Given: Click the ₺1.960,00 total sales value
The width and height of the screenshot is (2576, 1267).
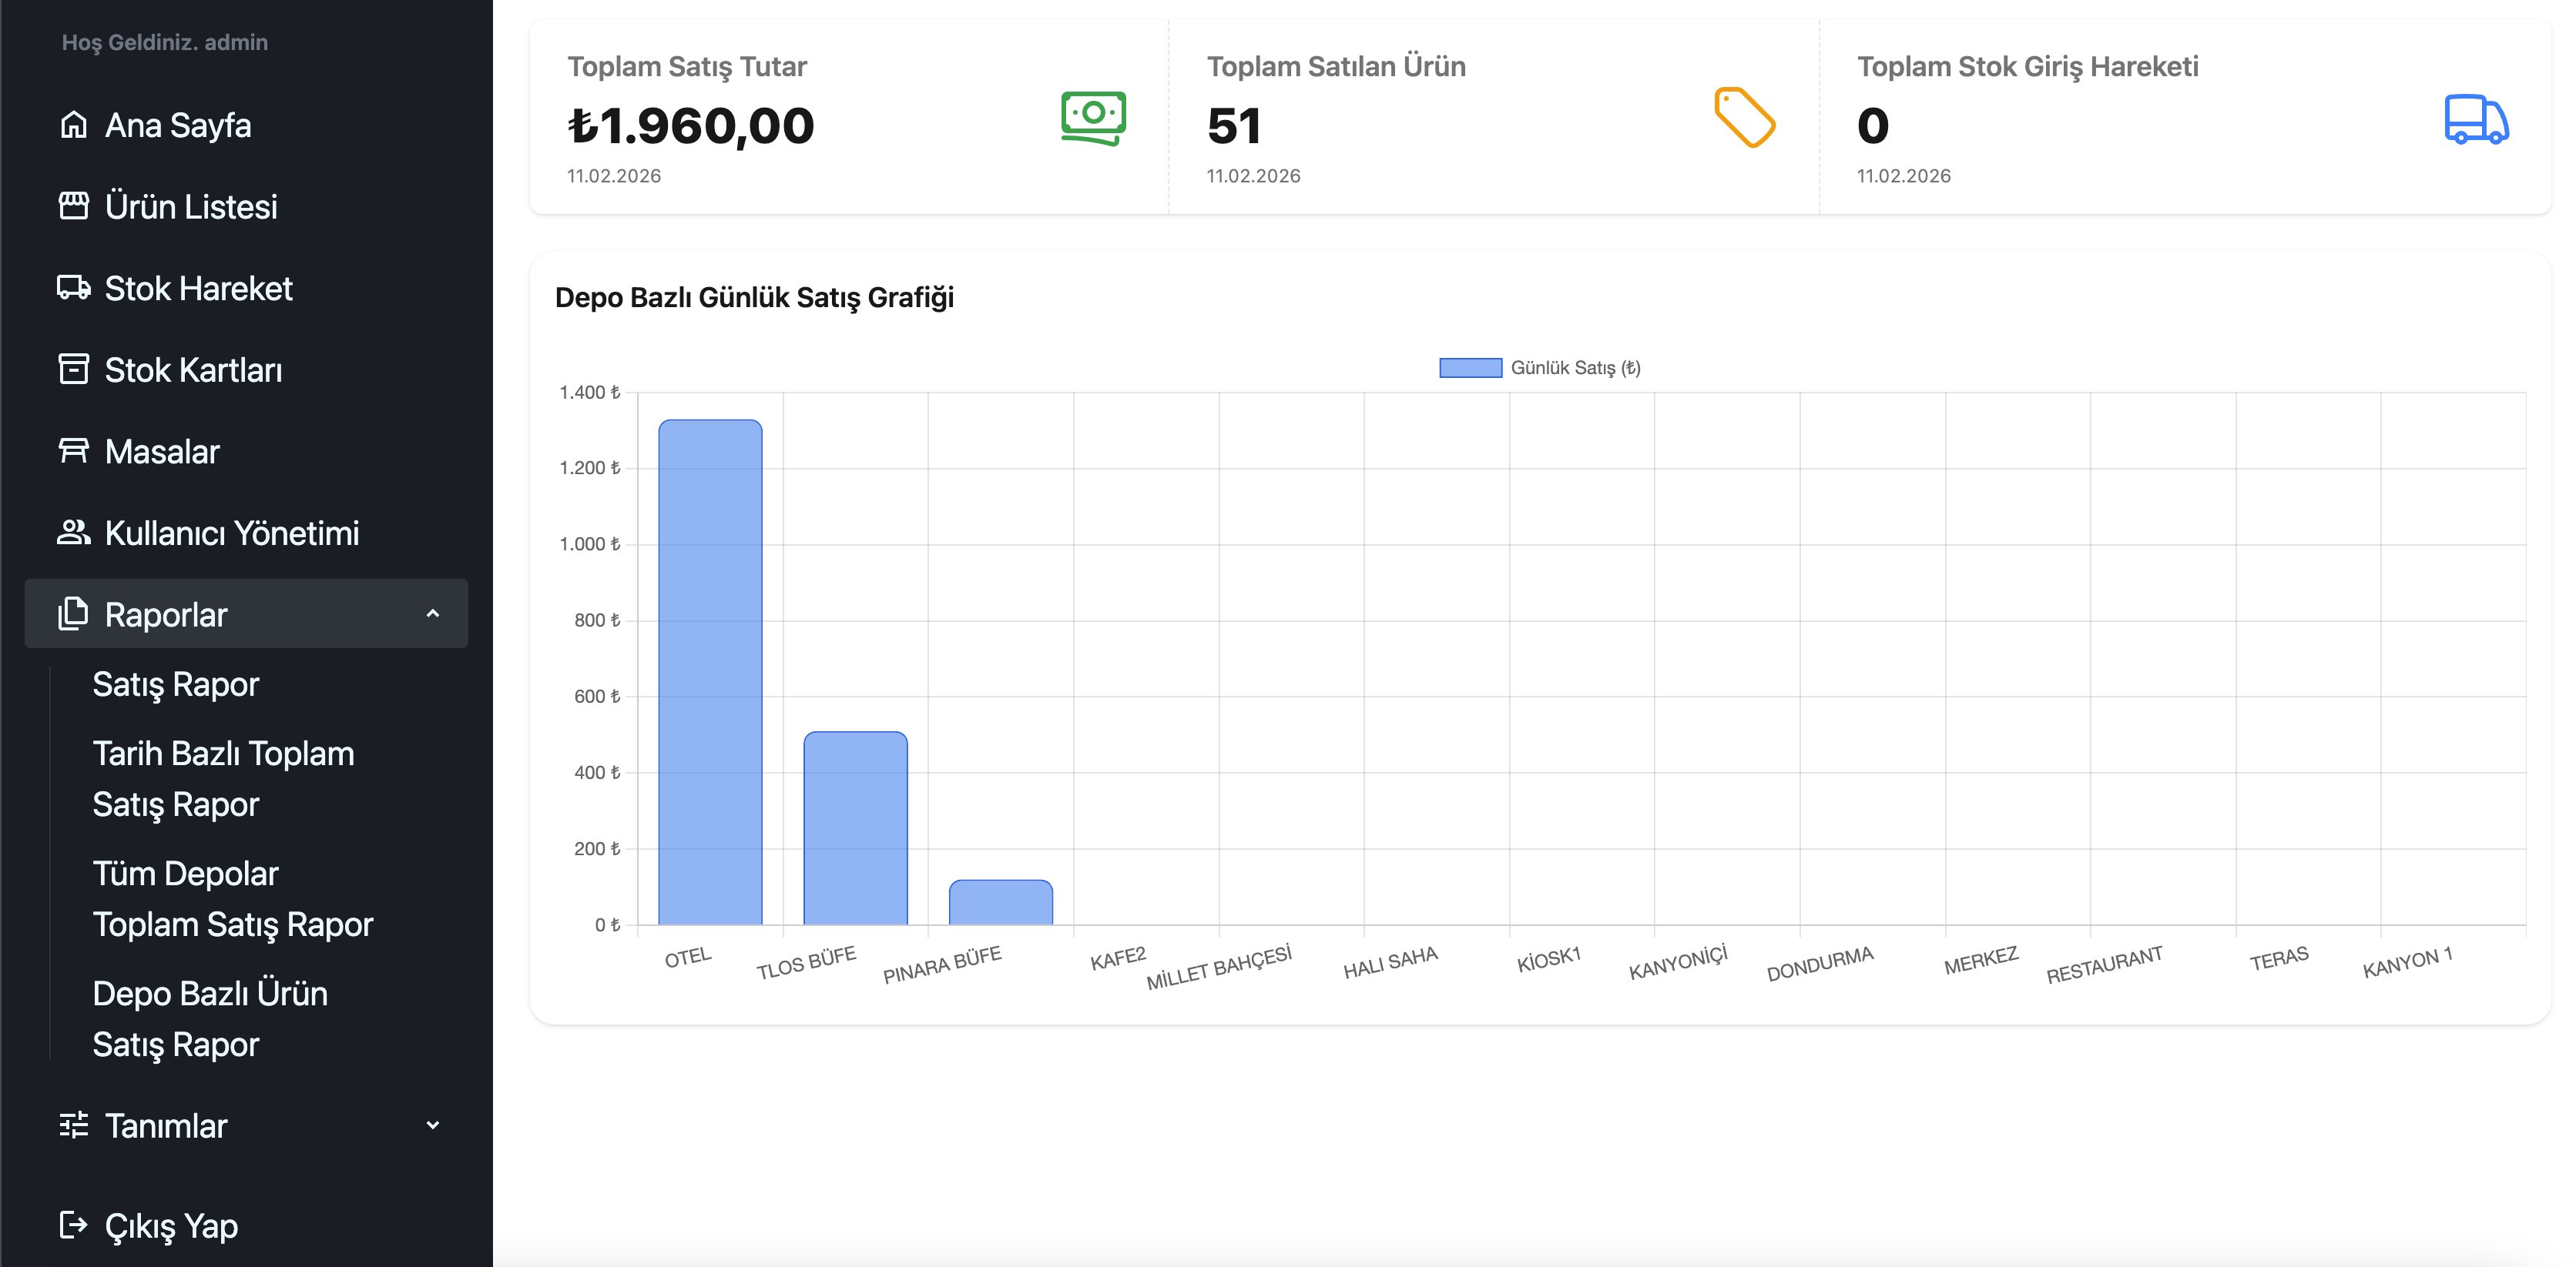Looking at the screenshot, I should (691, 126).
